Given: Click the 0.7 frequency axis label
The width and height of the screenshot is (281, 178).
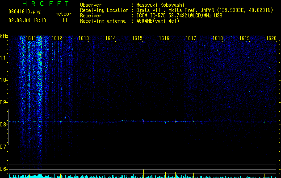Looking at the screenshot, I should (4, 147).
